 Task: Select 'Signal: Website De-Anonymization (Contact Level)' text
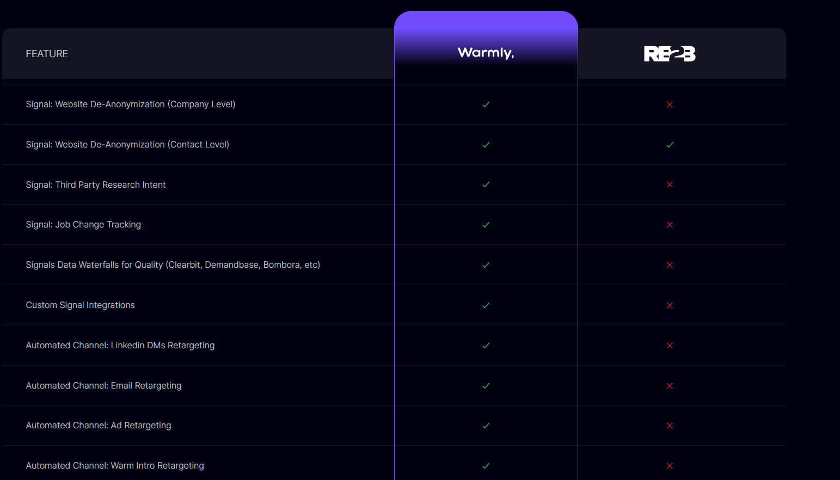pos(127,145)
